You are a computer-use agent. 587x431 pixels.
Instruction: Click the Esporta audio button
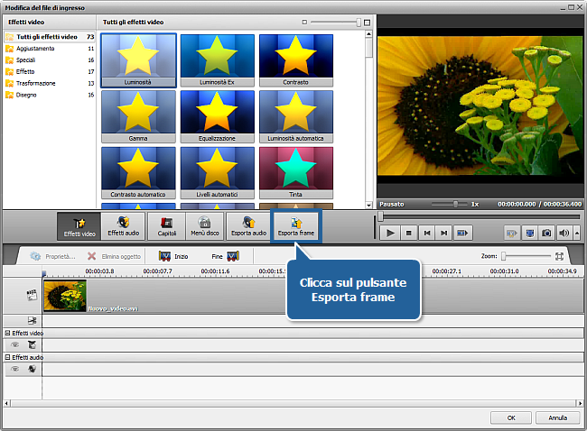(x=248, y=227)
